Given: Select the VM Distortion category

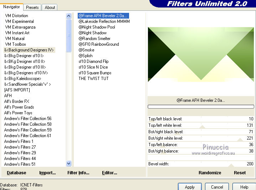Looking at the screenshot, I should click(16, 16).
